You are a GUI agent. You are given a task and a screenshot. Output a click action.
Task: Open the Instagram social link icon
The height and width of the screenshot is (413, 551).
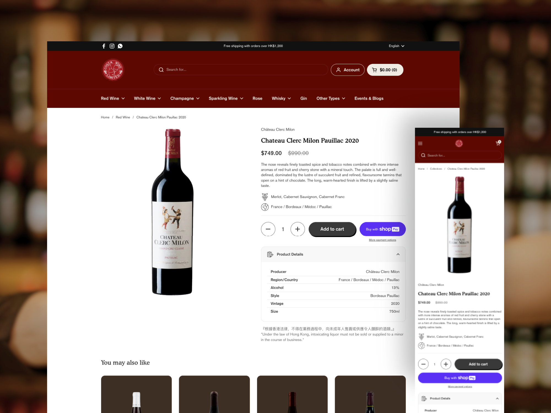click(112, 46)
